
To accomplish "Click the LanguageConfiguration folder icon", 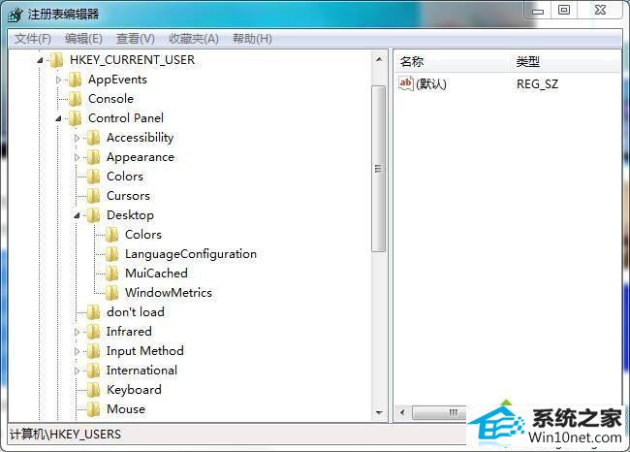I will (x=112, y=254).
